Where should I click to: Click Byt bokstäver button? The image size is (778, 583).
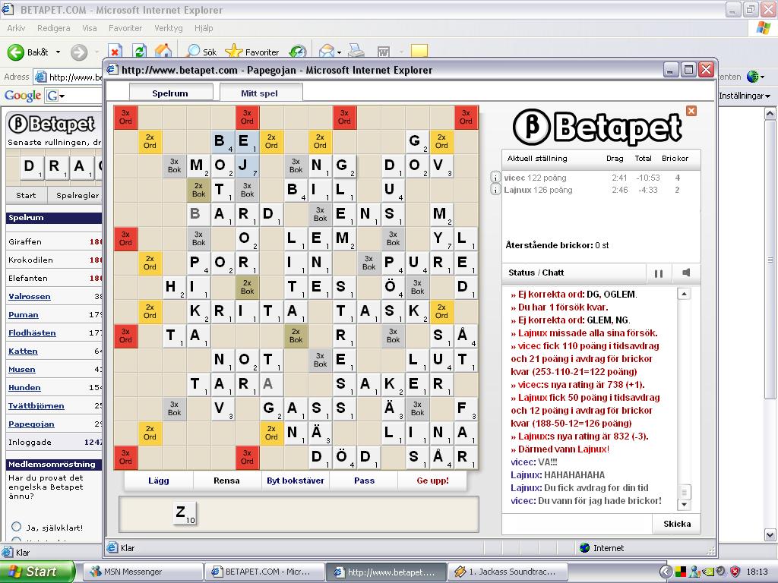click(296, 481)
